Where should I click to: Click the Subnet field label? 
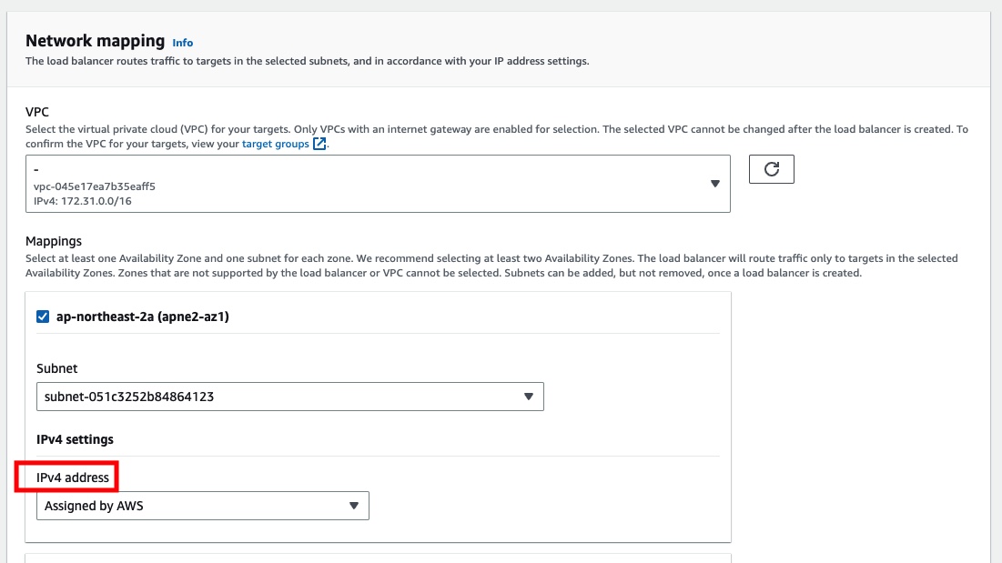point(56,368)
